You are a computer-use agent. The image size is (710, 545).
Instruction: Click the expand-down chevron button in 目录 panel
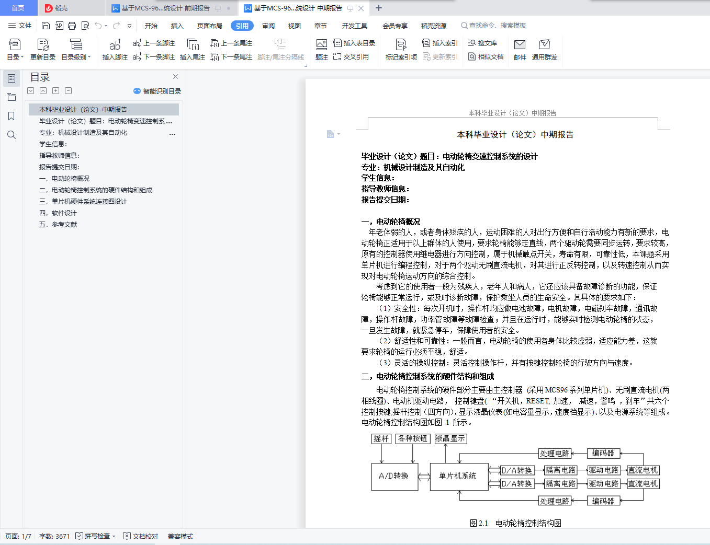31,91
